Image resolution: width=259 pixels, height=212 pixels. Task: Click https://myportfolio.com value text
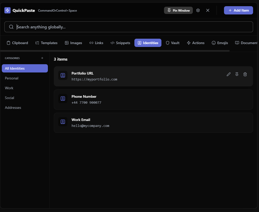[x=94, y=79]
